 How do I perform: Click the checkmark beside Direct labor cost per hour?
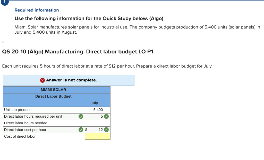(x=81, y=130)
